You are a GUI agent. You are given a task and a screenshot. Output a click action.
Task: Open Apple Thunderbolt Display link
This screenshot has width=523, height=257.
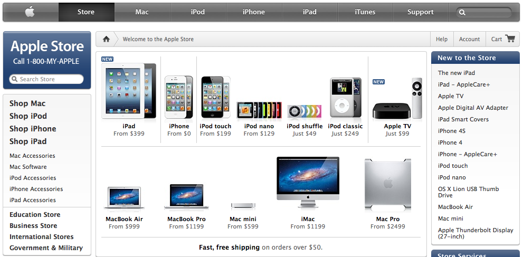pyautogui.click(x=475, y=233)
